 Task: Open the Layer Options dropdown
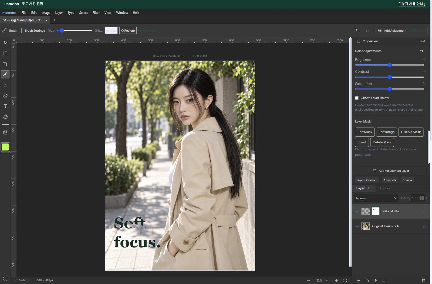pyautogui.click(x=367, y=180)
